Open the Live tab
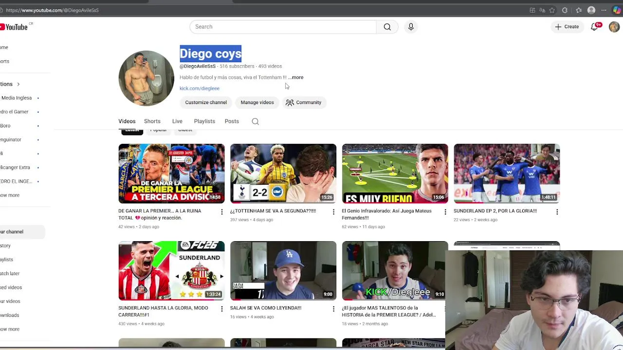 177,122
